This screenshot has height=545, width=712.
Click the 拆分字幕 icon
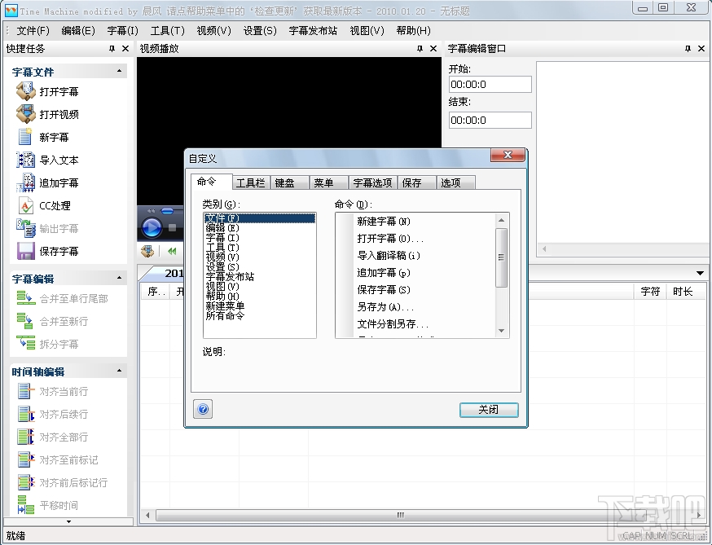pos(26,343)
